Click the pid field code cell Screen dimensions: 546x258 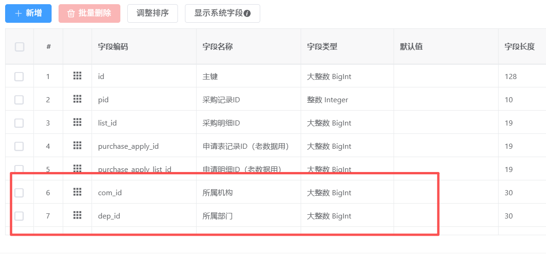click(x=103, y=99)
